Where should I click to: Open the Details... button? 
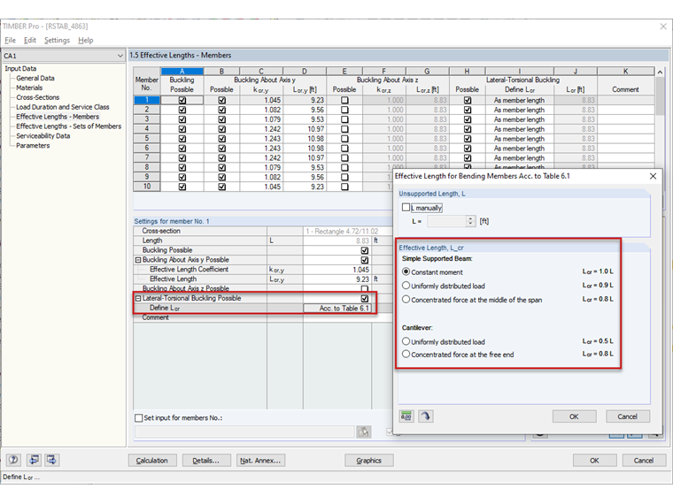[x=206, y=461]
